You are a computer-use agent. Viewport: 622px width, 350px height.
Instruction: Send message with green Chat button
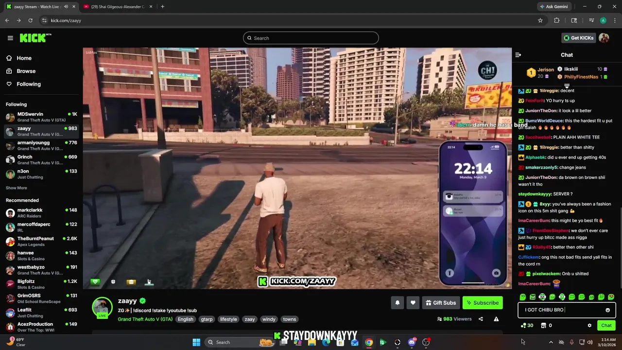click(x=606, y=326)
